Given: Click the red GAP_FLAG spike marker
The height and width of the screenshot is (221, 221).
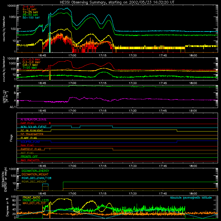Looking at the screenshot, I should click(50, 123).
